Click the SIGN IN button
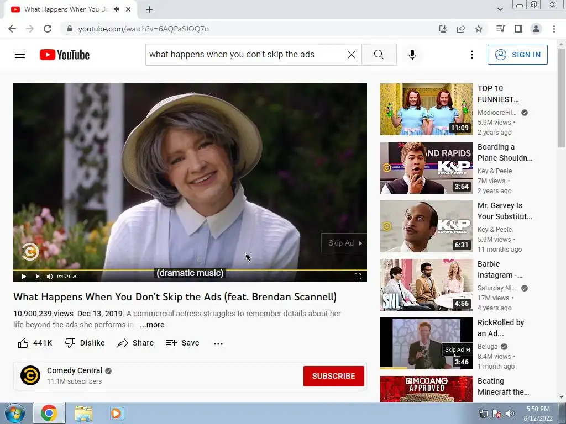 pyautogui.click(x=517, y=55)
